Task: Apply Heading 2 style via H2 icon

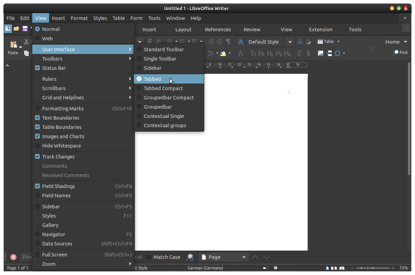Action: pyautogui.click(x=270, y=53)
